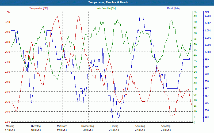Click the "Freitag" day label
The height and width of the screenshot is (133, 214).
[x=114, y=126]
